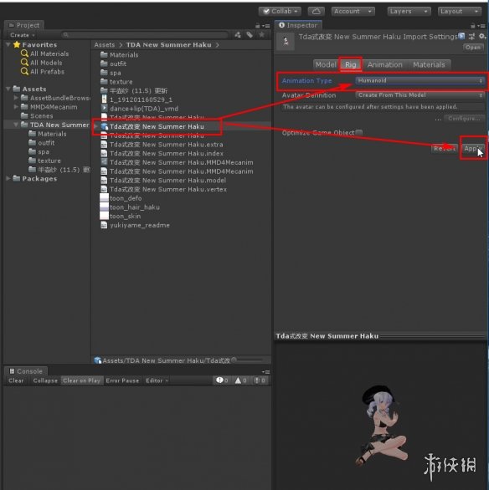489x490 pixels.
Task: Open the Inspector settings gear icon
Action: pos(482,37)
